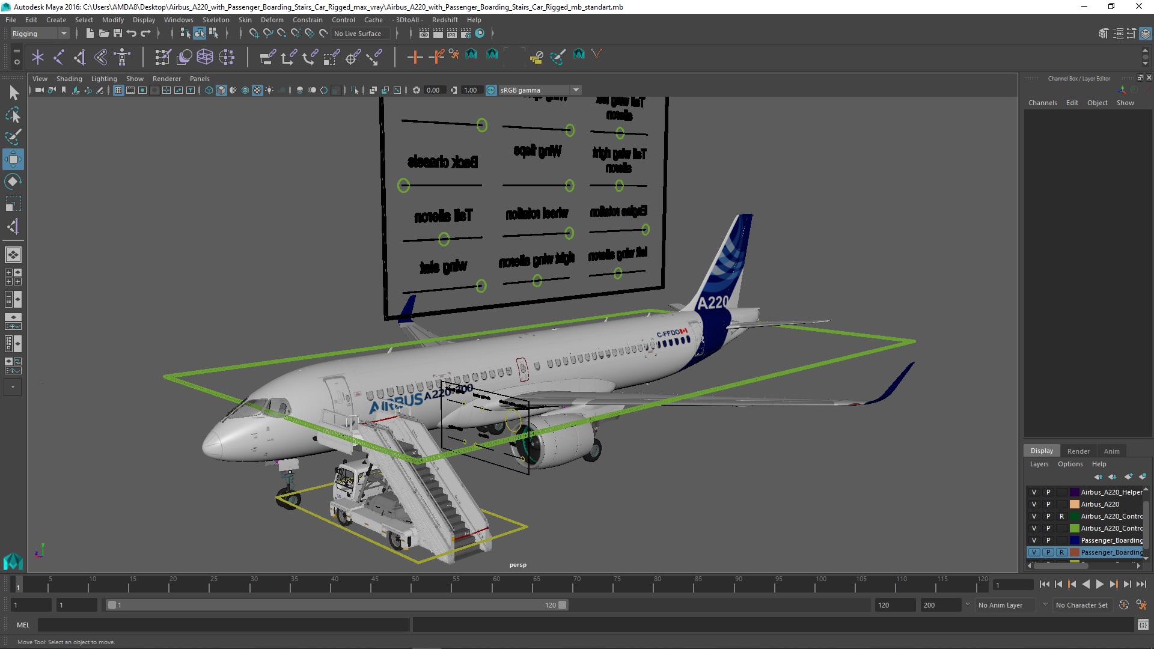Screen dimensions: 1154x649
Task: Toggle visibility V of Airbus_A220_Helper layer
Action: tap(1034, 492)
